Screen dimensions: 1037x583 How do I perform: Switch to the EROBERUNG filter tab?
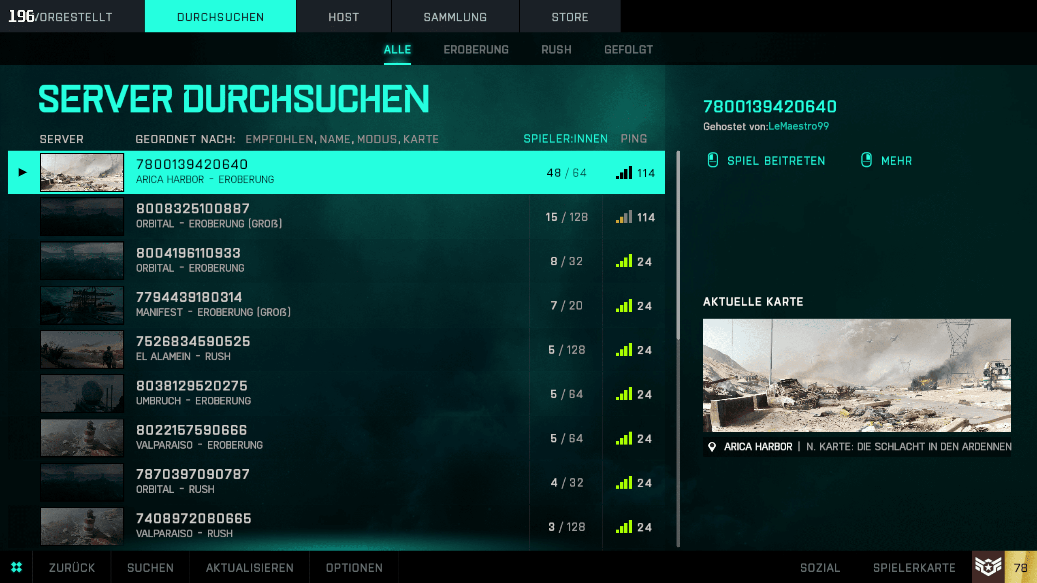pos(476,50)
